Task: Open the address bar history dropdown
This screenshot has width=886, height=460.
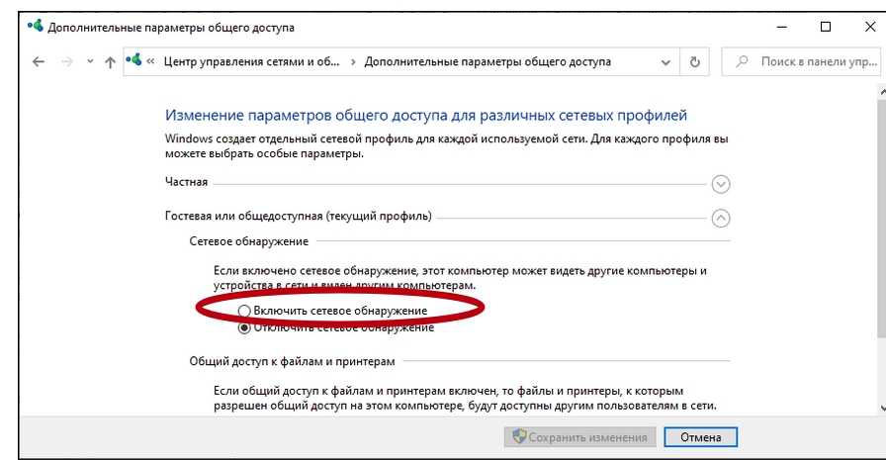Action: (x=665, y=61)
